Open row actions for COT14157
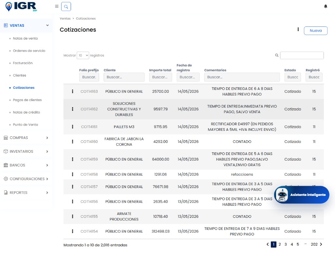The height and width of the screenshot is (261, 335). coord(73,187)
